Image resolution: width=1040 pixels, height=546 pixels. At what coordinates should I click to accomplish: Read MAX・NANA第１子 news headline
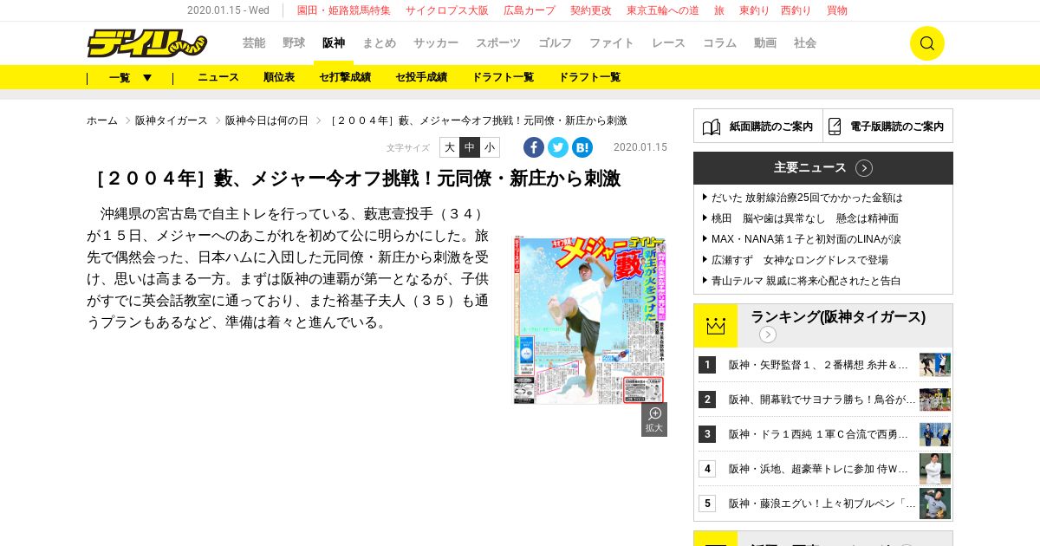click(806, 239)
